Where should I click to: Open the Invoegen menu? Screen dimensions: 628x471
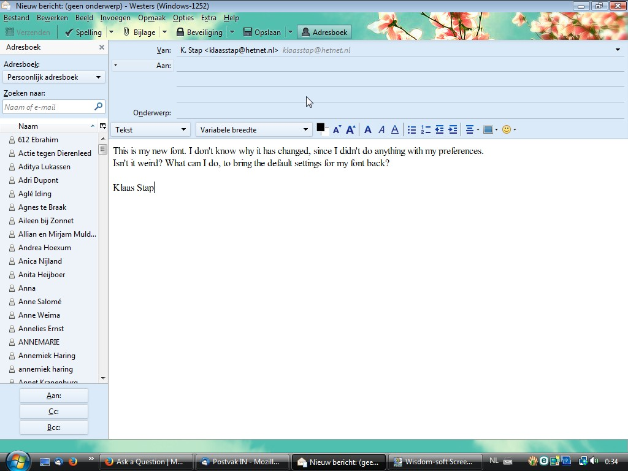point(115,18)
